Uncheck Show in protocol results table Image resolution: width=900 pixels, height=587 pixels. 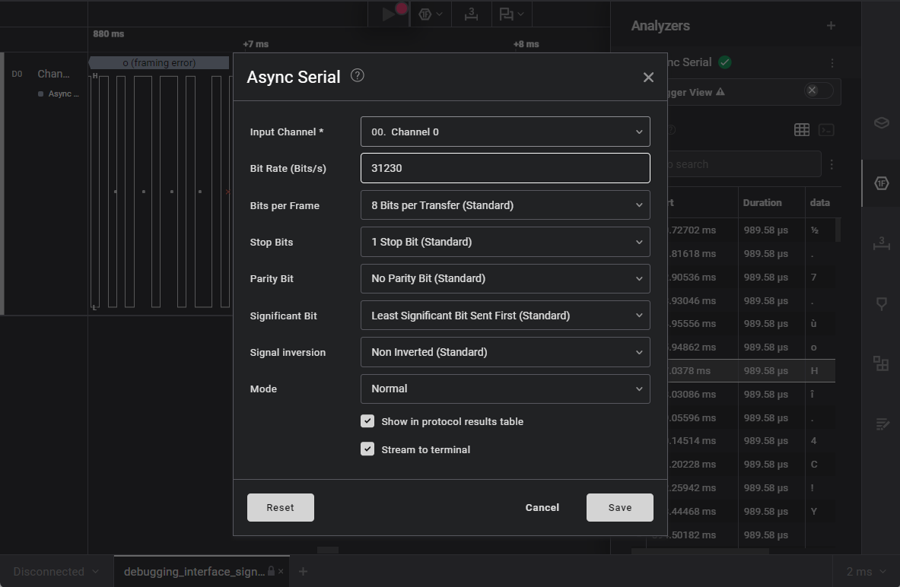pos(367,421)
